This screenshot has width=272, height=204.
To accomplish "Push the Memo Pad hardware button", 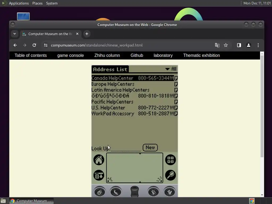I will pos(169,192).
